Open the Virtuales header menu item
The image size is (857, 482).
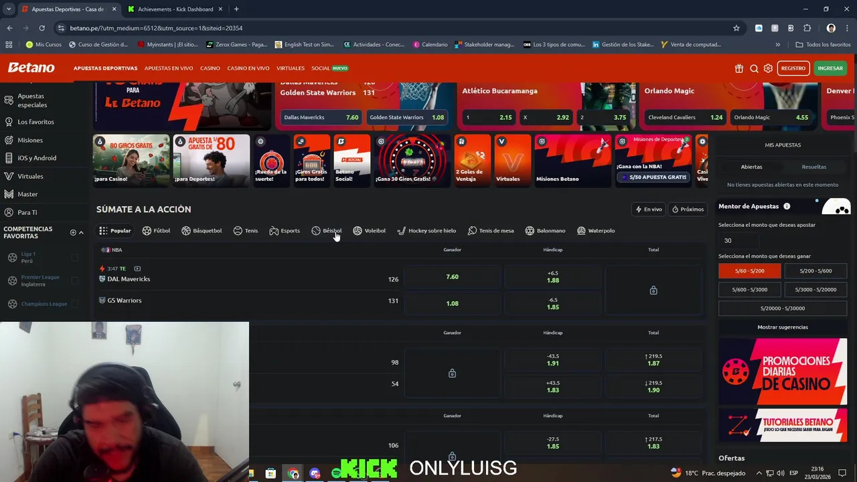[x=291, y=68]
